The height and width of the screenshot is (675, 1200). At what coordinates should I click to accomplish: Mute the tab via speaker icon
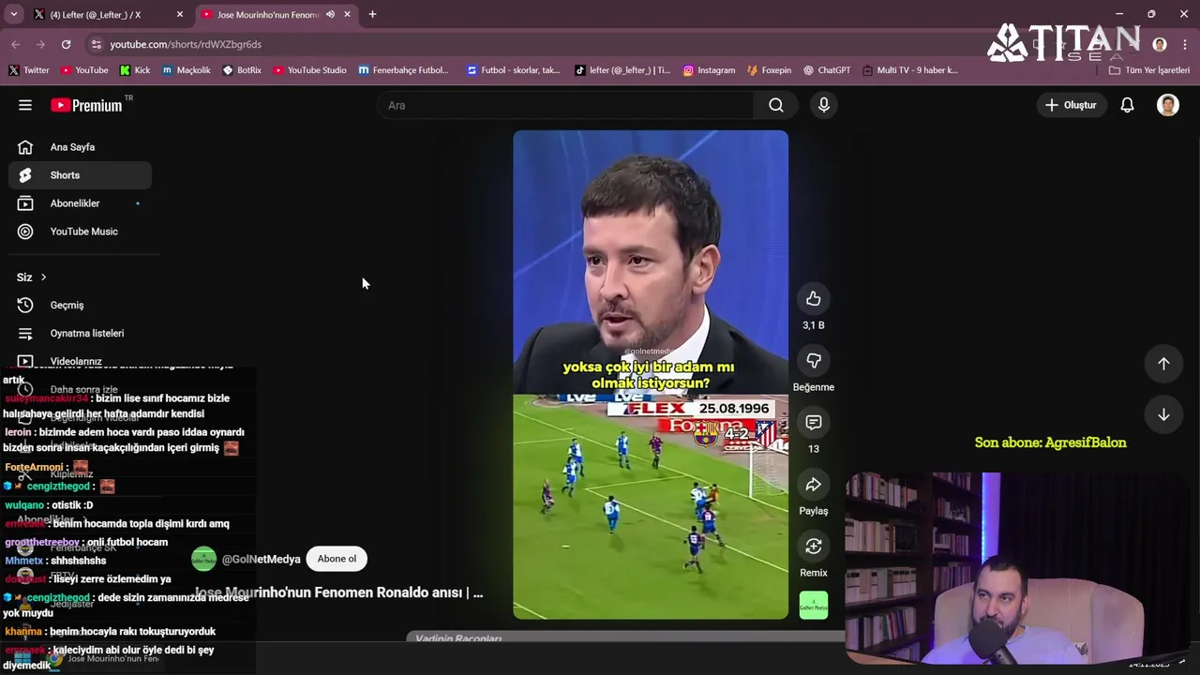(330, 14)
